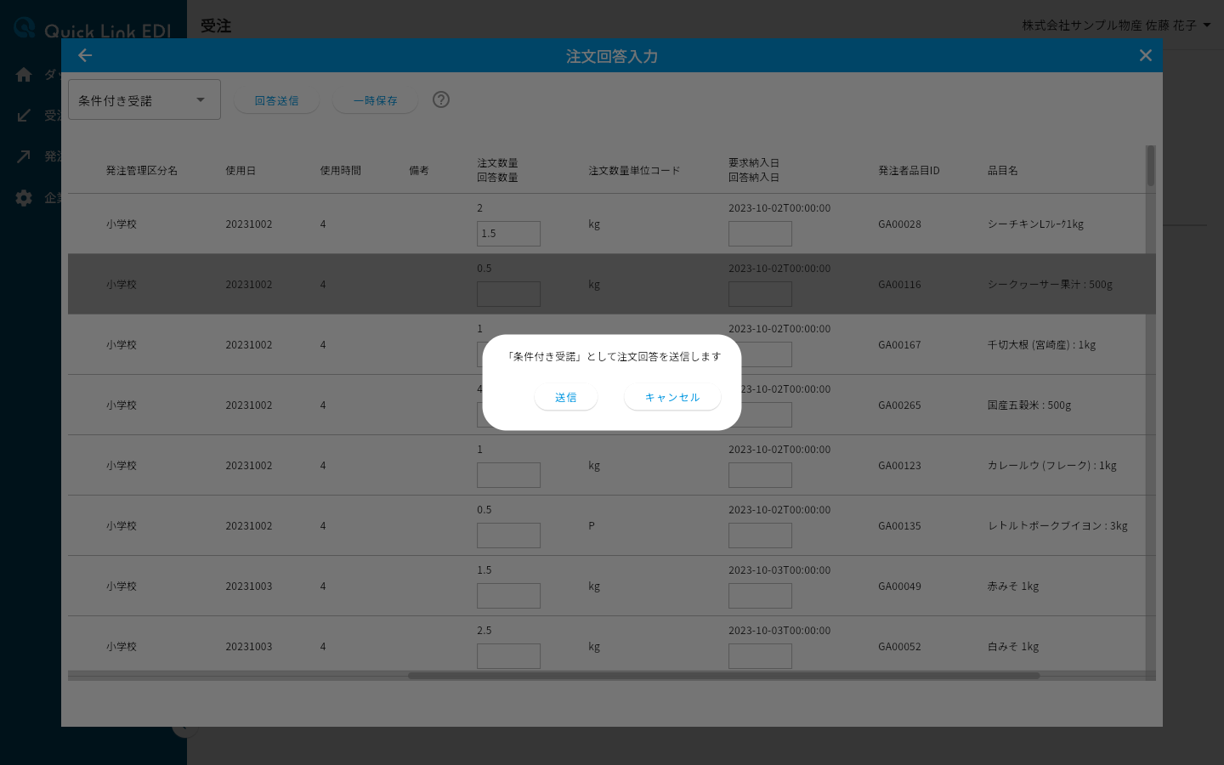Click item ID GA00028

pos(899,224)
